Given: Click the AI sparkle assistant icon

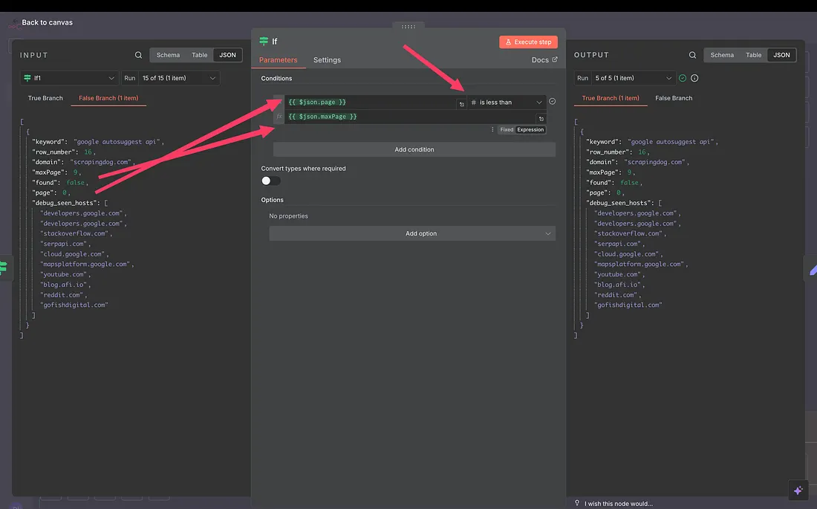Looking at the screenshot, I should point(798,490).
